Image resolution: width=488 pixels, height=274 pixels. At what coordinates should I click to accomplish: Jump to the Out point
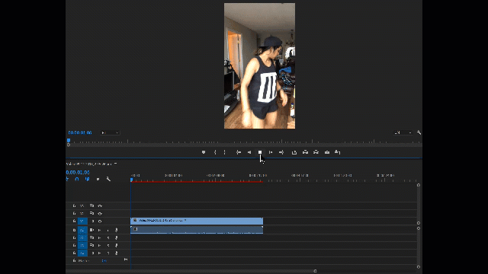281,152
